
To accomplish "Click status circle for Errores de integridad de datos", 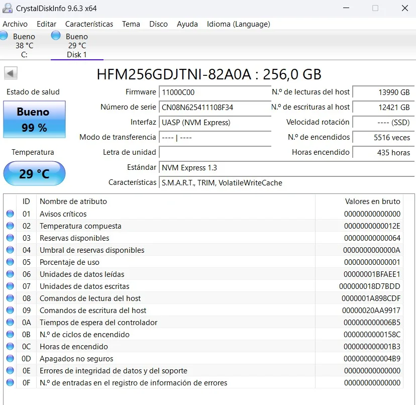I will [x=10, y=370].
